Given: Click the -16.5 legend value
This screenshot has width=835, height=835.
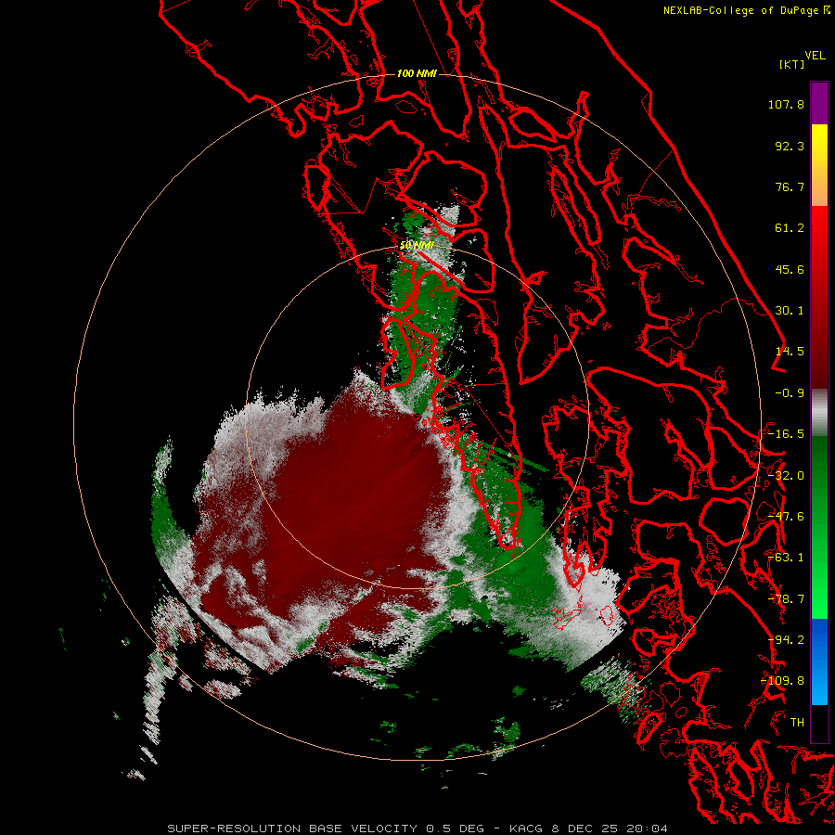Looking at the screenshot, I should pyautogui.click(x=786, y=434).
